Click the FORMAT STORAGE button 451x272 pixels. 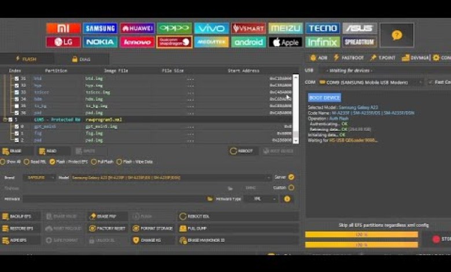coord(153,228)
